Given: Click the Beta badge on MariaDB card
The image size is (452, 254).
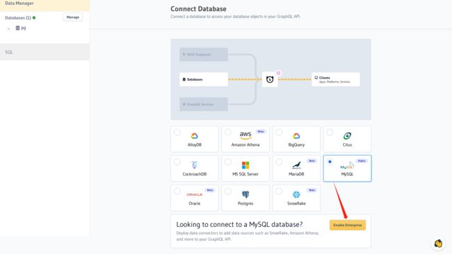Looking at the screenshot, I should 312,161.
